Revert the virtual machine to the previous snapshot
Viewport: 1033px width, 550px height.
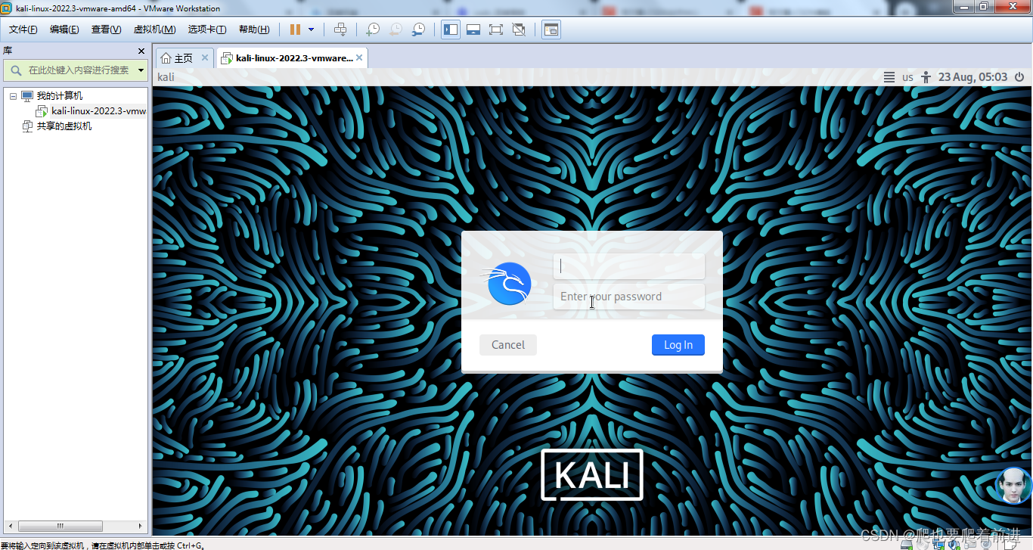click(x=396, y=30)
